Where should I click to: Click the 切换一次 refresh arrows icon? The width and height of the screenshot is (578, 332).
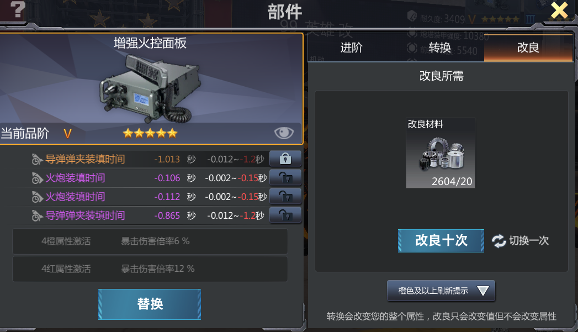point(499,241)
